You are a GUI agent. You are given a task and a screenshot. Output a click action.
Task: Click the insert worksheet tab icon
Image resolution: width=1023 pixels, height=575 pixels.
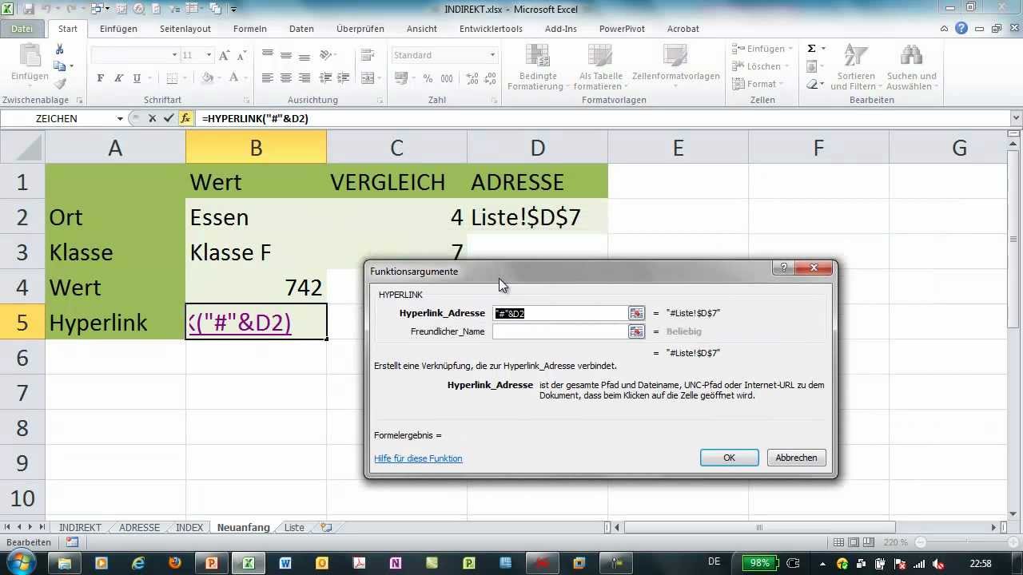(x=325, y=528)
